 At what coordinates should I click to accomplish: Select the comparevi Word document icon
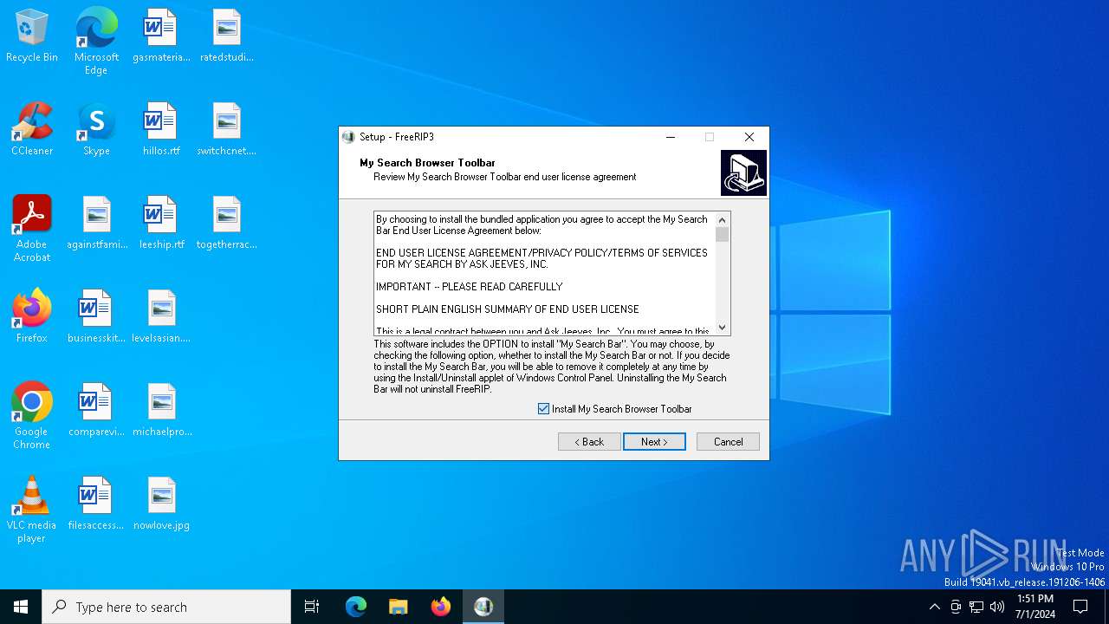coord(96,411)
